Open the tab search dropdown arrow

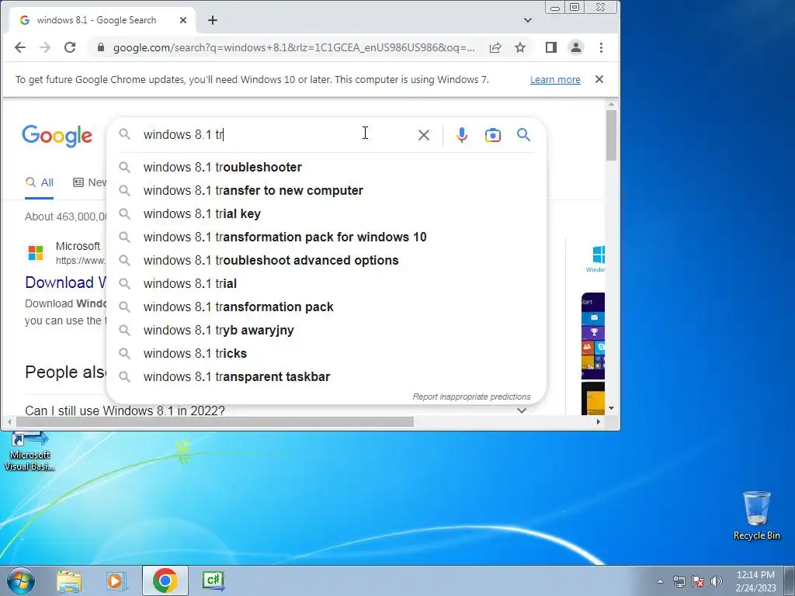(x=528, y=20)
